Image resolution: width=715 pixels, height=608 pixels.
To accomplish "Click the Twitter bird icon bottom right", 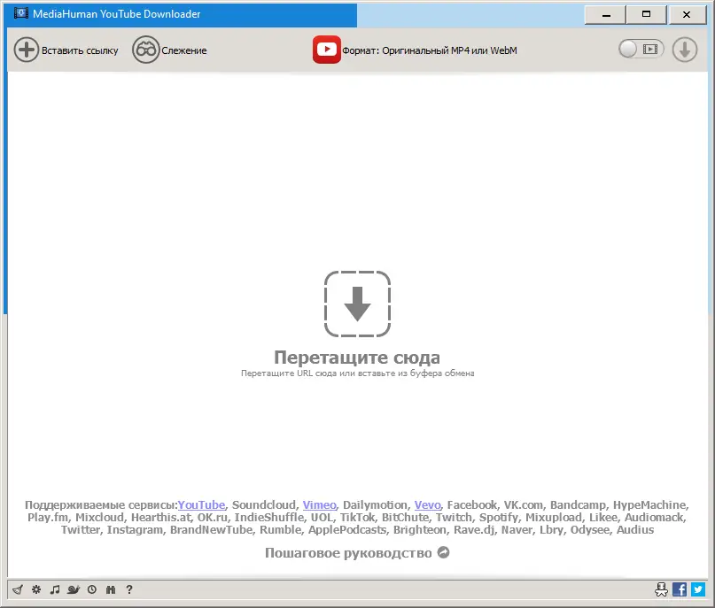I will pos(697,589).
